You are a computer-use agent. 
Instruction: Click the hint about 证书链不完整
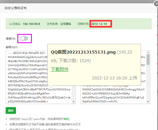(45, 124)
